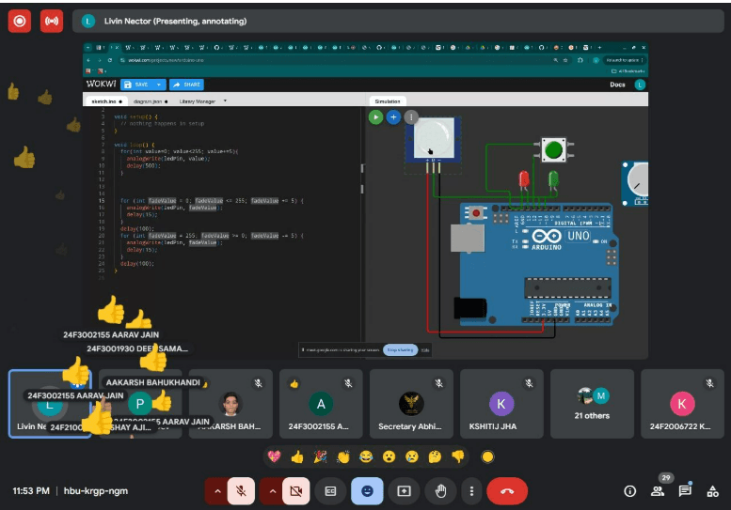
Task: Open the raise hand control
Action: pos(440,491)
